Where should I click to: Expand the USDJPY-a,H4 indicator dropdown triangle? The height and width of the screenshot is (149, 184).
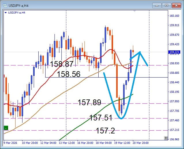tap(5, 13)
